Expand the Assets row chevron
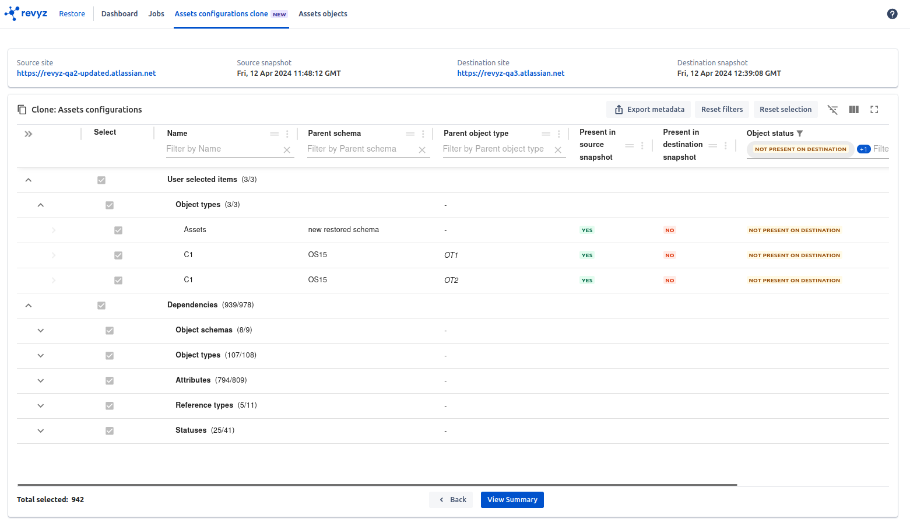The width and height of the screenshot is (910, 529). [x=54, y=230]
